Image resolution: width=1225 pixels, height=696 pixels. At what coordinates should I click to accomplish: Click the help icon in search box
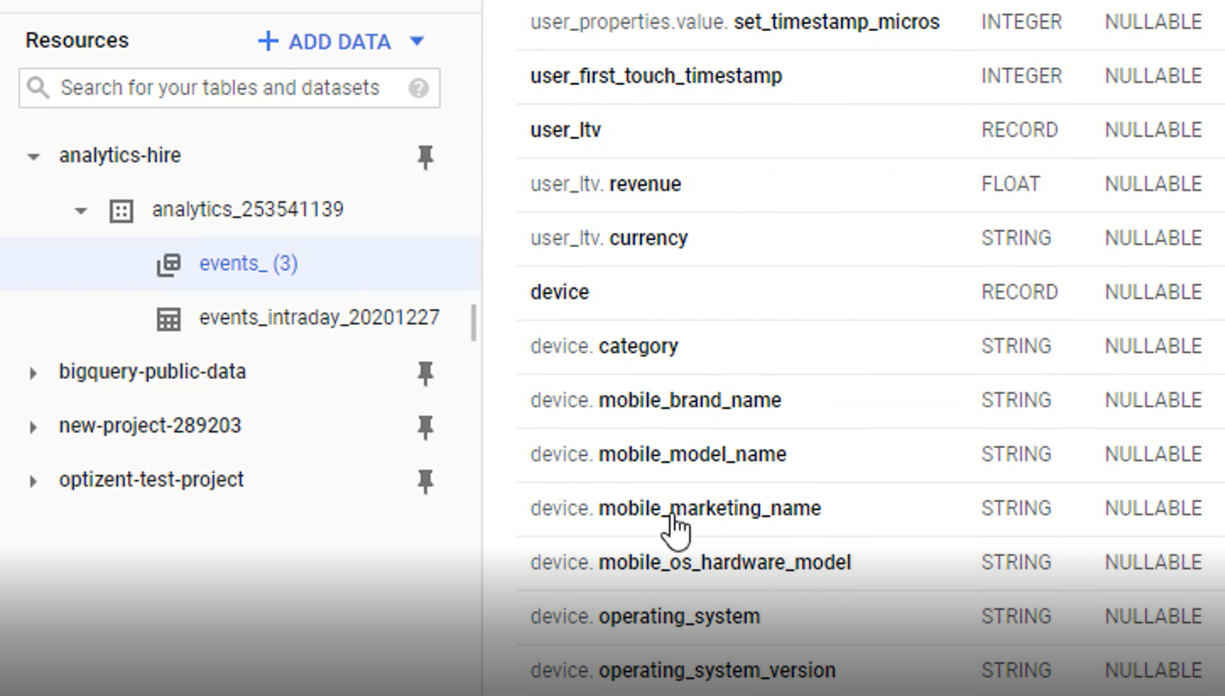(x=419, y=89)
